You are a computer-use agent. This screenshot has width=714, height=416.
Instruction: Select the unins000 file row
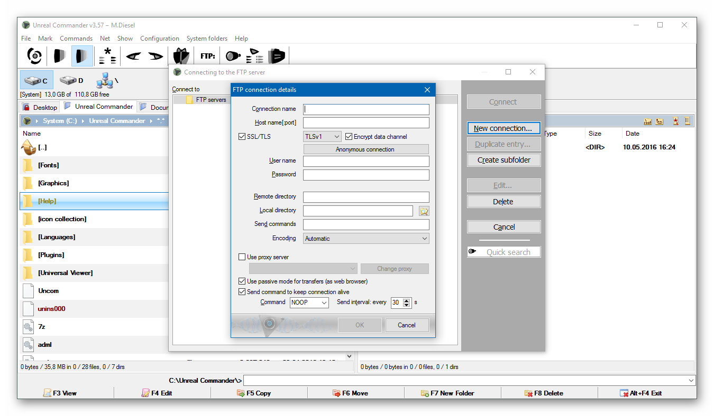pyautogui.click(x=94, y=309)
